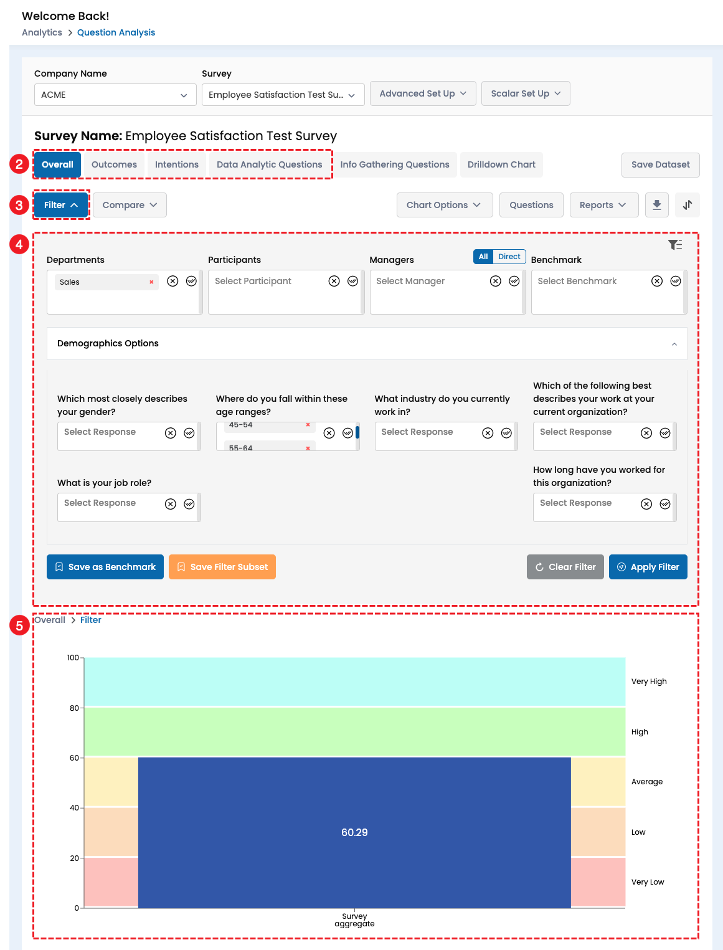The width and height of the screenshot is (723, 950).
Task: Click Save as Benchmark button
Action: point(105,567)
